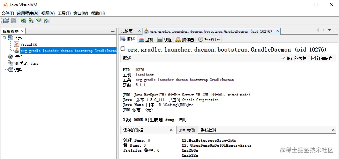Switch to the 抽样器 sampler tab

click(x=185, y=40)
